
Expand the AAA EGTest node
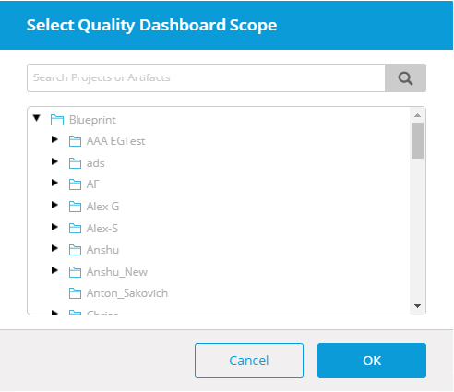pos(54,139)
